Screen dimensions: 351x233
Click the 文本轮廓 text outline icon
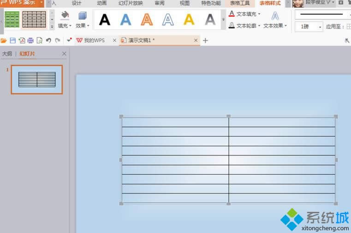[x=232, y=25]
